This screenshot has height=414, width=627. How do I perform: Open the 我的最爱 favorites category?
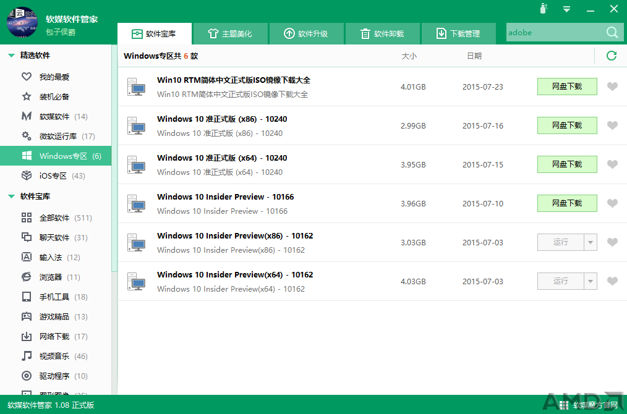[x=27, y=77]
